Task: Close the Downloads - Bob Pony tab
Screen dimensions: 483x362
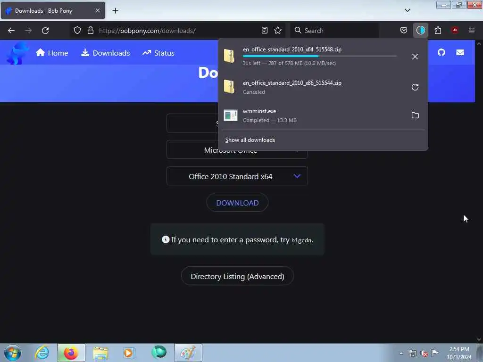Action: click(x=97, y=10)
